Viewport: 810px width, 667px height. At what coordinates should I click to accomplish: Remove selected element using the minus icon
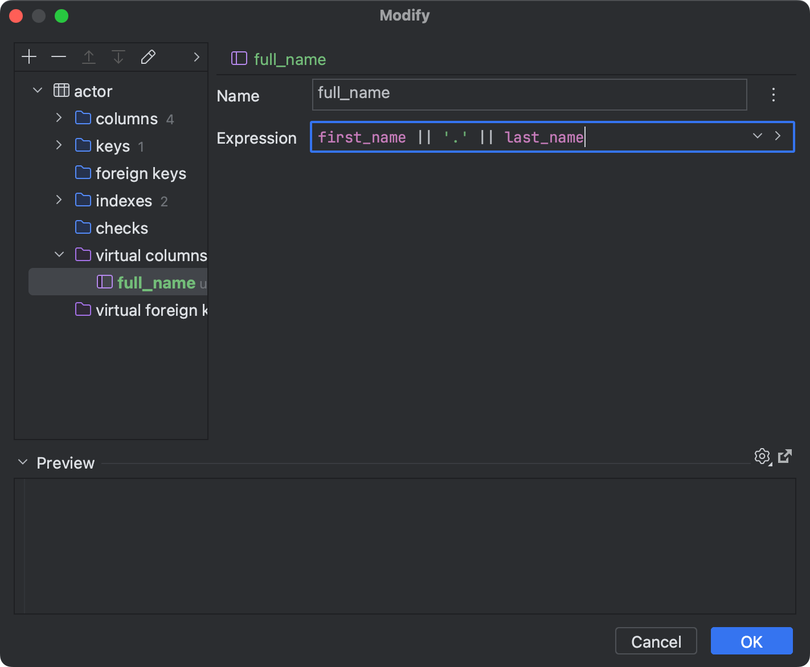pos(59,56)
